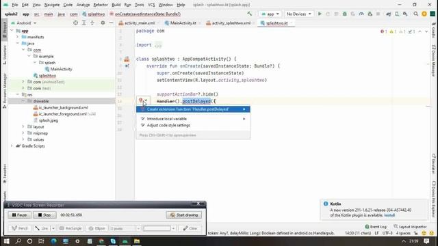Image resolution: width=438 pixels, height=246 pixels.
Task: Open the Resource Manager sidebar tab
Action: point(5,91)
